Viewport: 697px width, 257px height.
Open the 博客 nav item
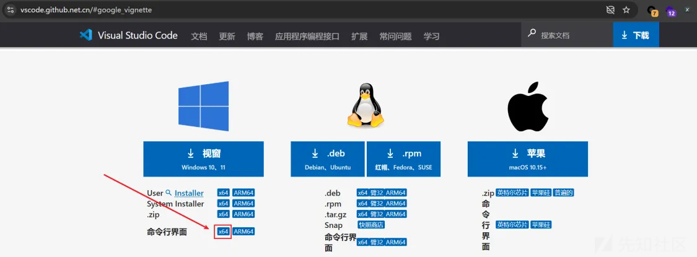(x=255, y=37)
